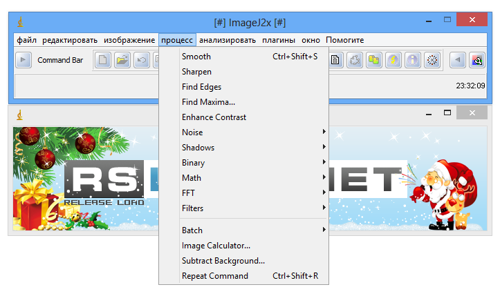500x296 pixels.
Task: Close the image window
Action: click(x=472, y=112)
